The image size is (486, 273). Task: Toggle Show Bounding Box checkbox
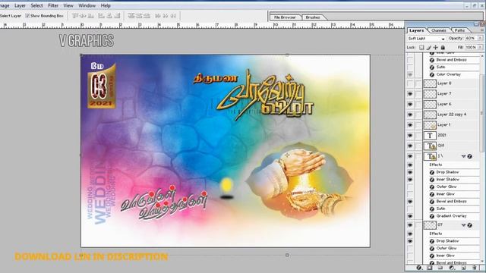(27, 15)
